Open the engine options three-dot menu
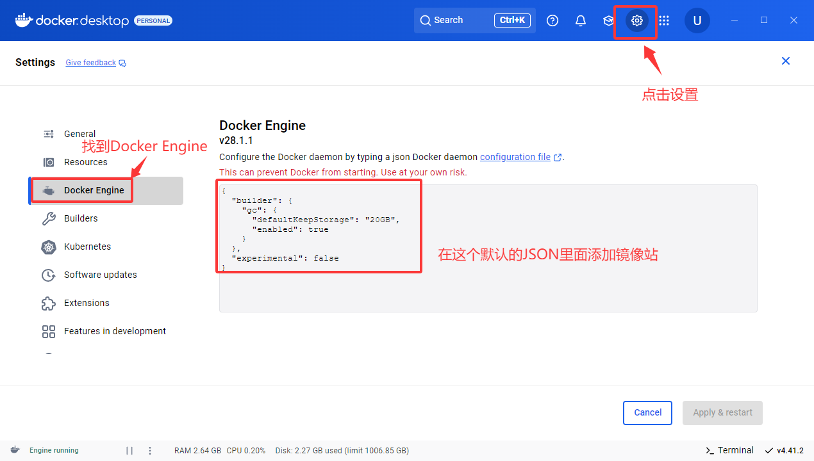 [150, 451]
